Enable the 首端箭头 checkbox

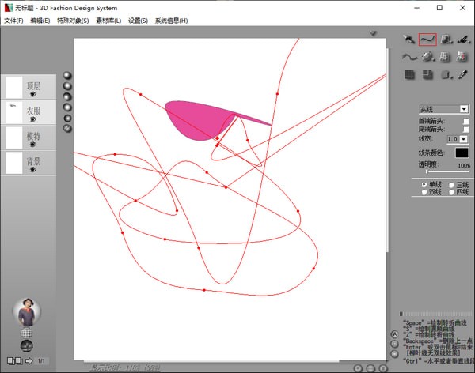point(466,121)
